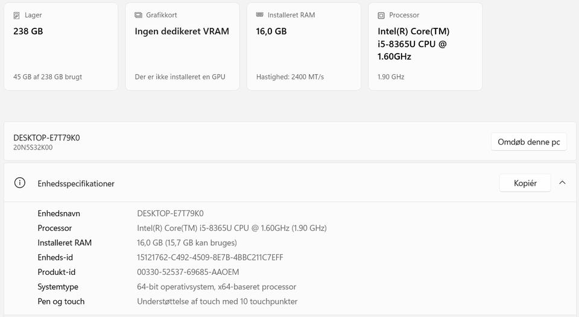The height and width of the screenshot is (317, 579).
Task: Click the CPU icon beside Processor
Action: pyautogui.click(x=381, y=16)
